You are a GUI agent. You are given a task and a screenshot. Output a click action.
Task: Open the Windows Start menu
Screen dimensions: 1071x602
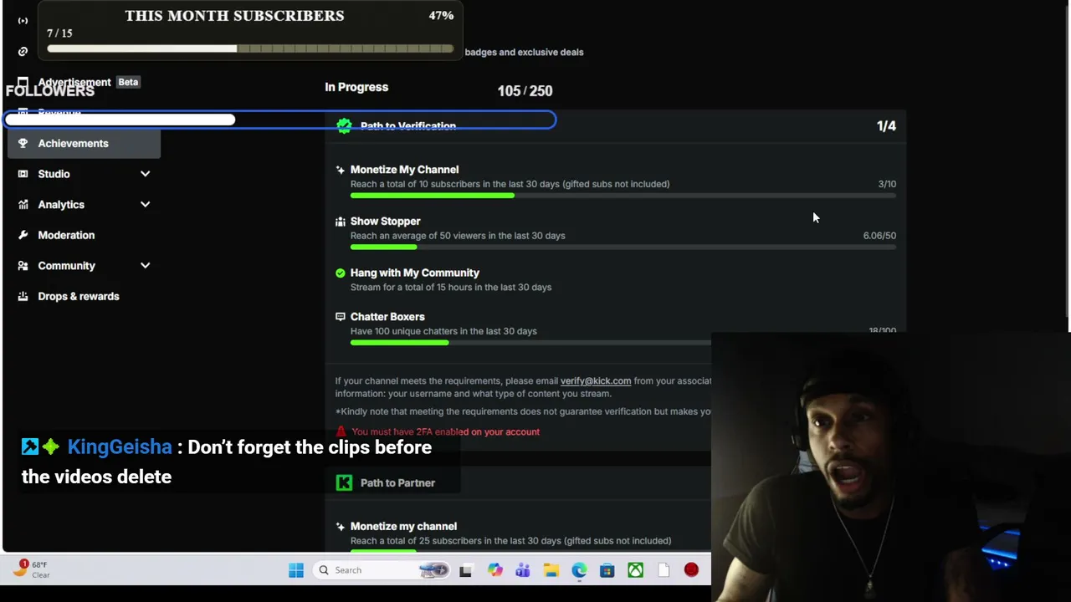coord(296,570)
